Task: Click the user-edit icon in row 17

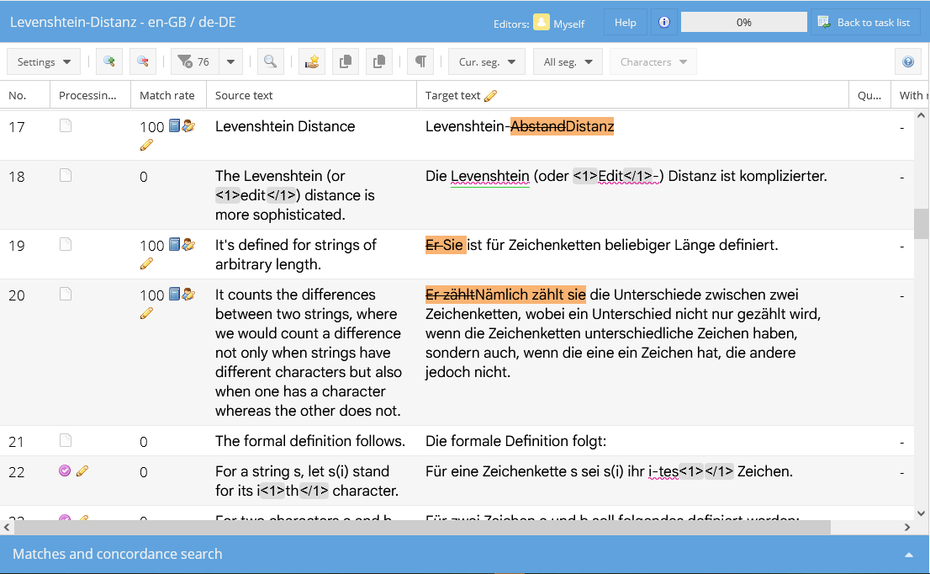Action: click(188, 126)
